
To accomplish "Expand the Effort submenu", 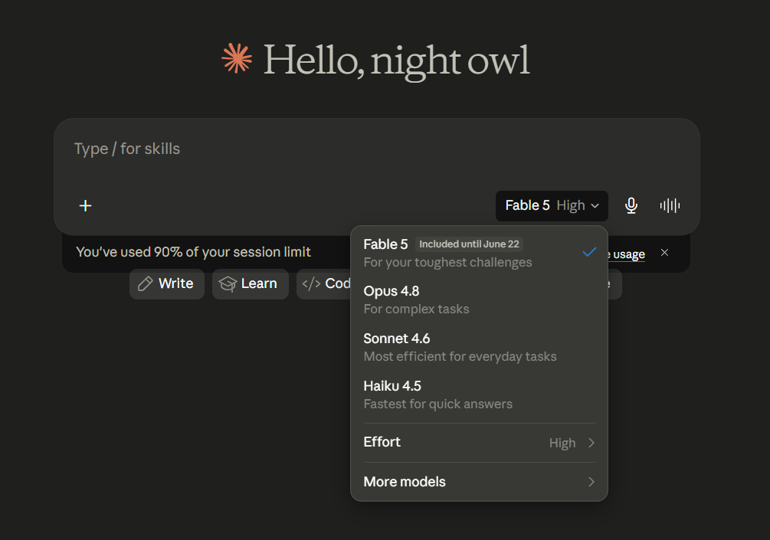I will [480, 442].
